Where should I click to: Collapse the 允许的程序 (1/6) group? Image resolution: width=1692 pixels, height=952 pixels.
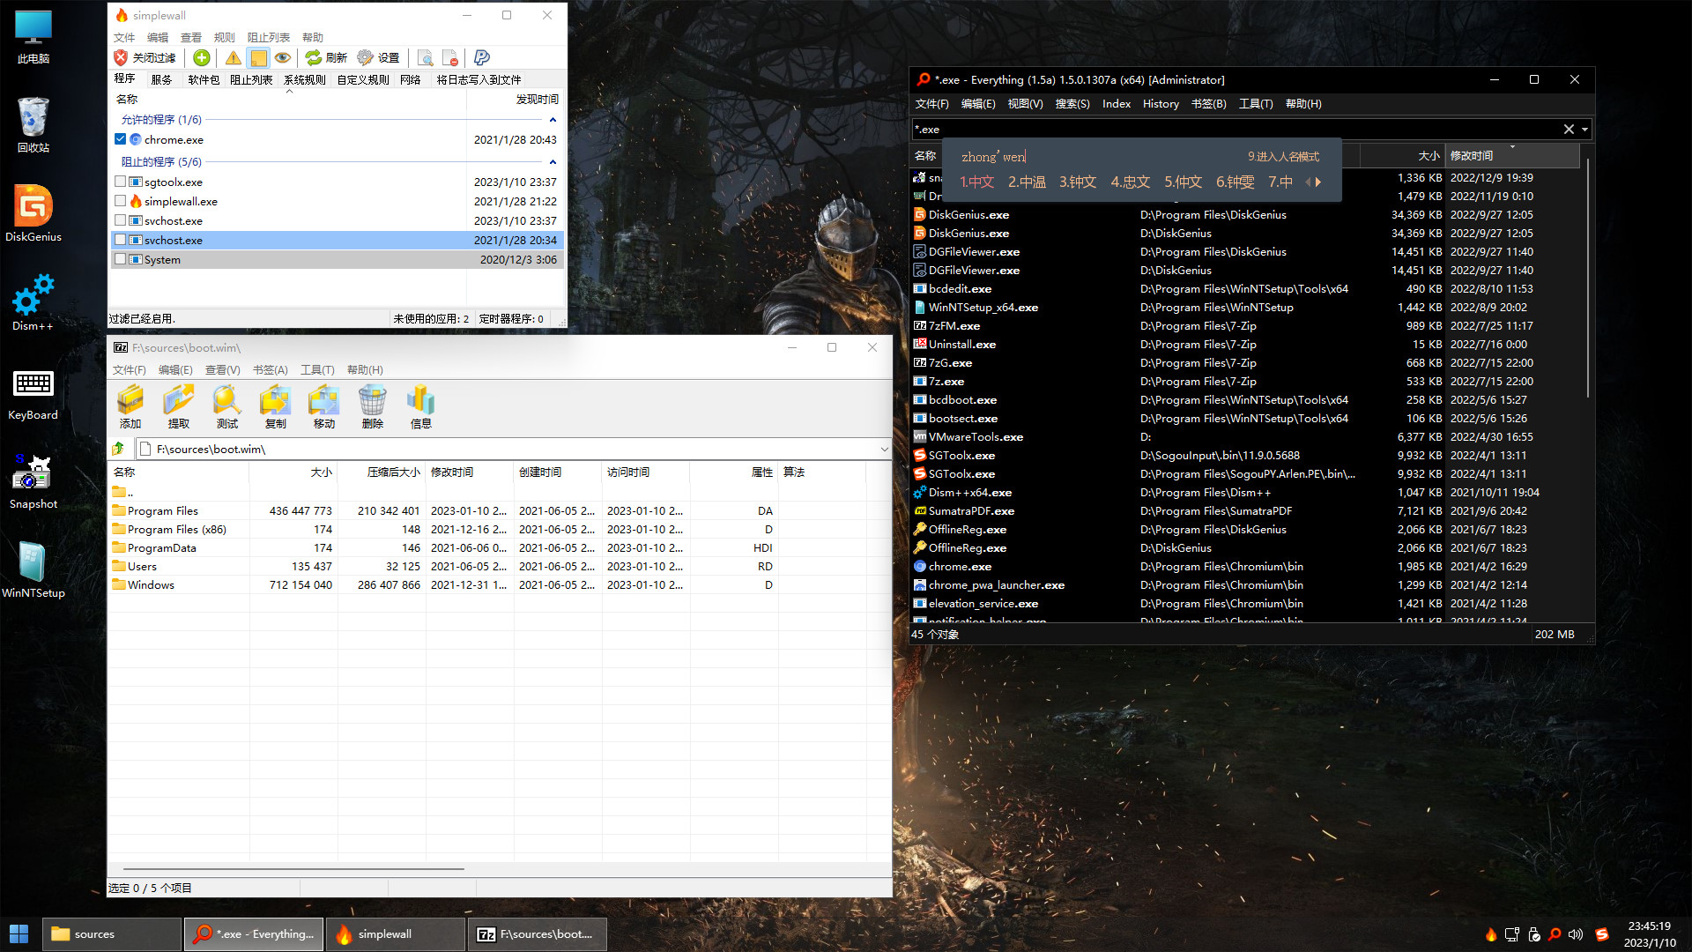pyautogui.click(x=553, y=120)
